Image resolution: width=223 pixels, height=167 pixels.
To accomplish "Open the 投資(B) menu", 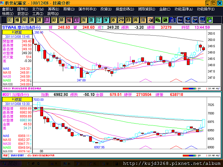I will (x=106, y=9).
